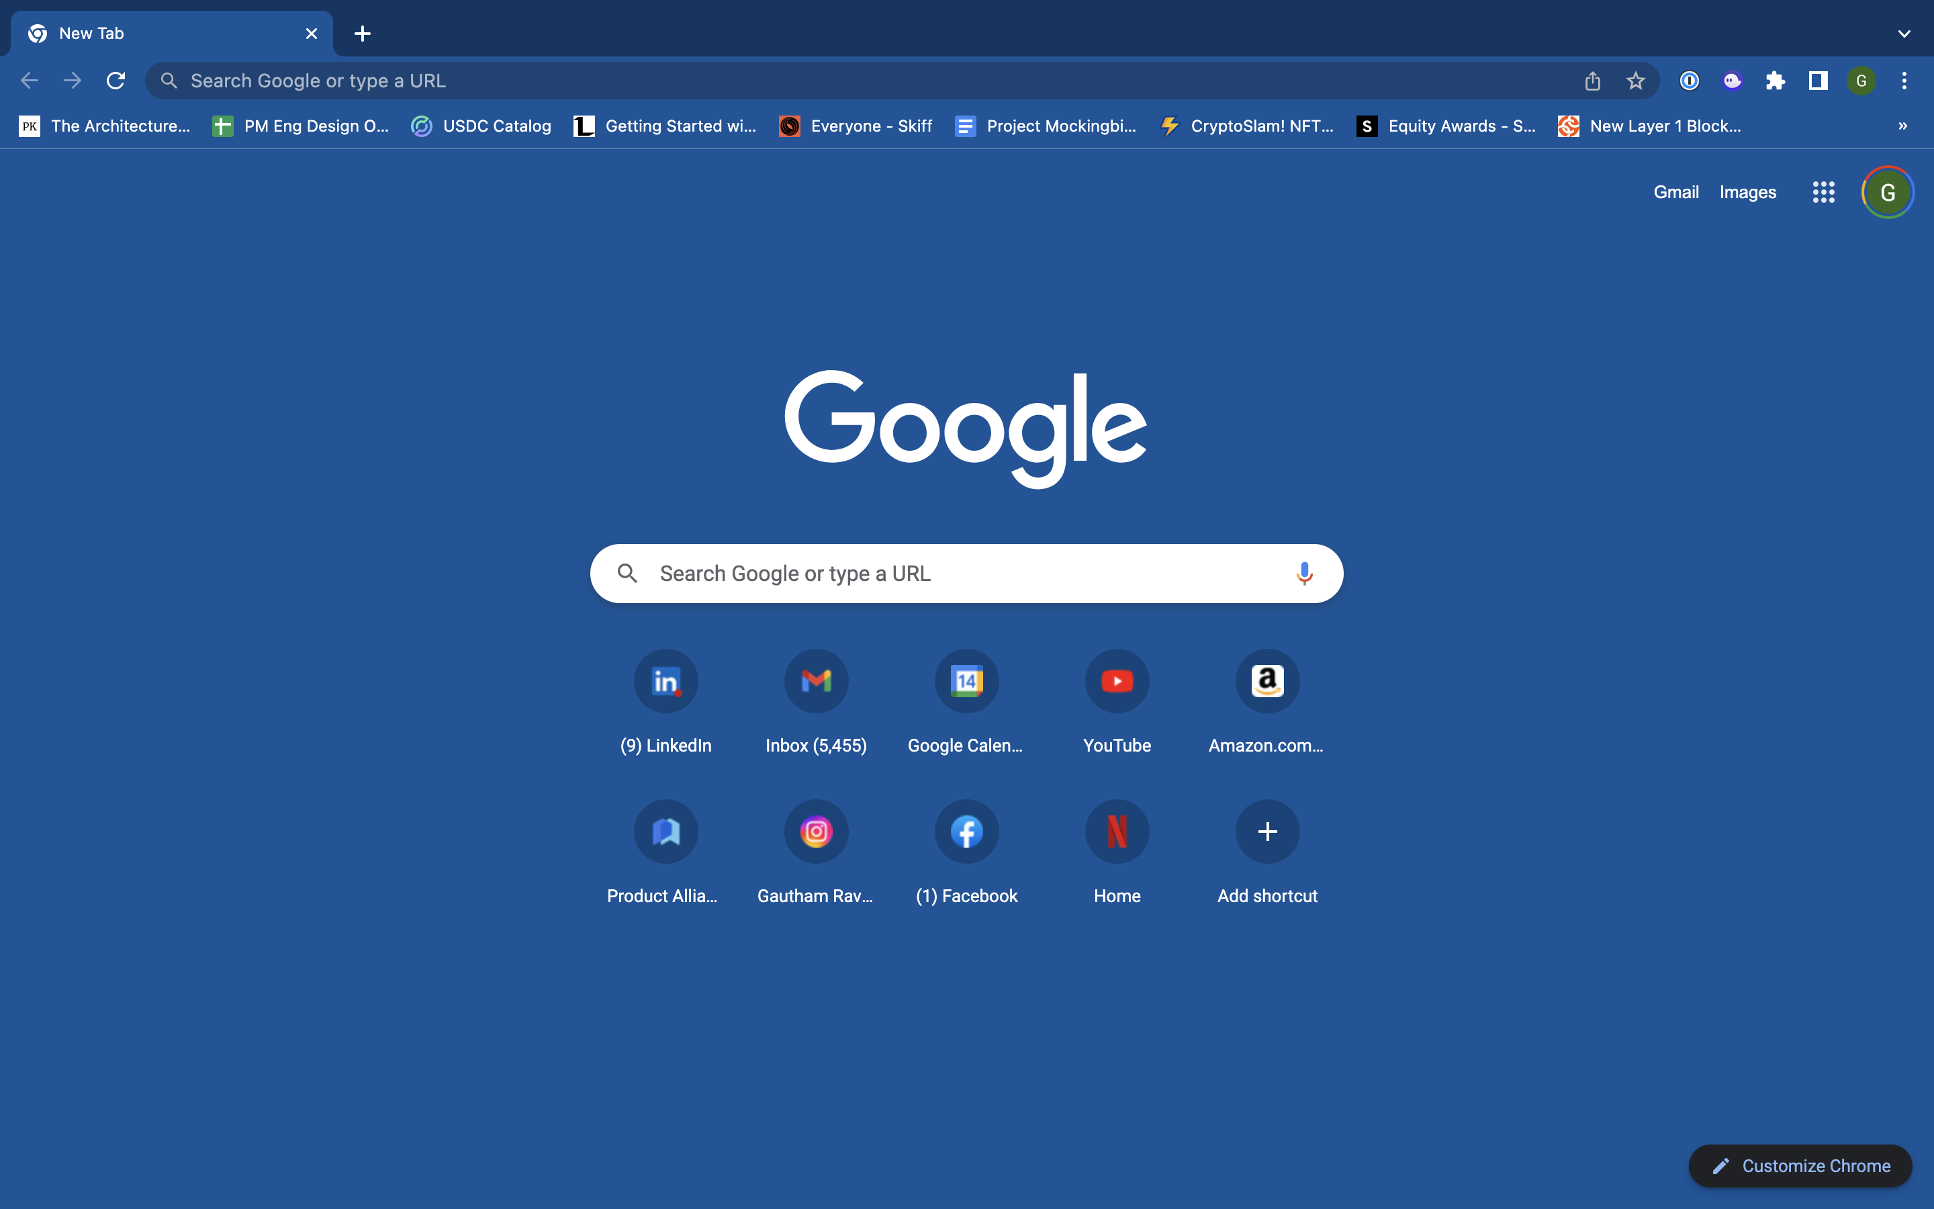Open the LinkedIn shortcut
The image size is (1934, 1209).
[x=665, y=703]
